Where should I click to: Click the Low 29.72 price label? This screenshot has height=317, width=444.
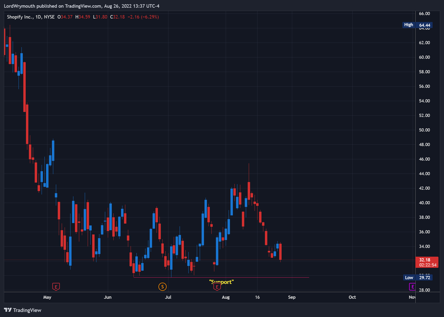tap(418, 278)
